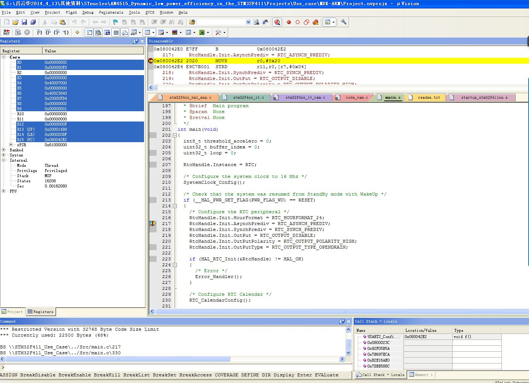The width and height of the screenshot is (529, 383).
Task: Close the Registers panel with its X
Action: point(142,41)
